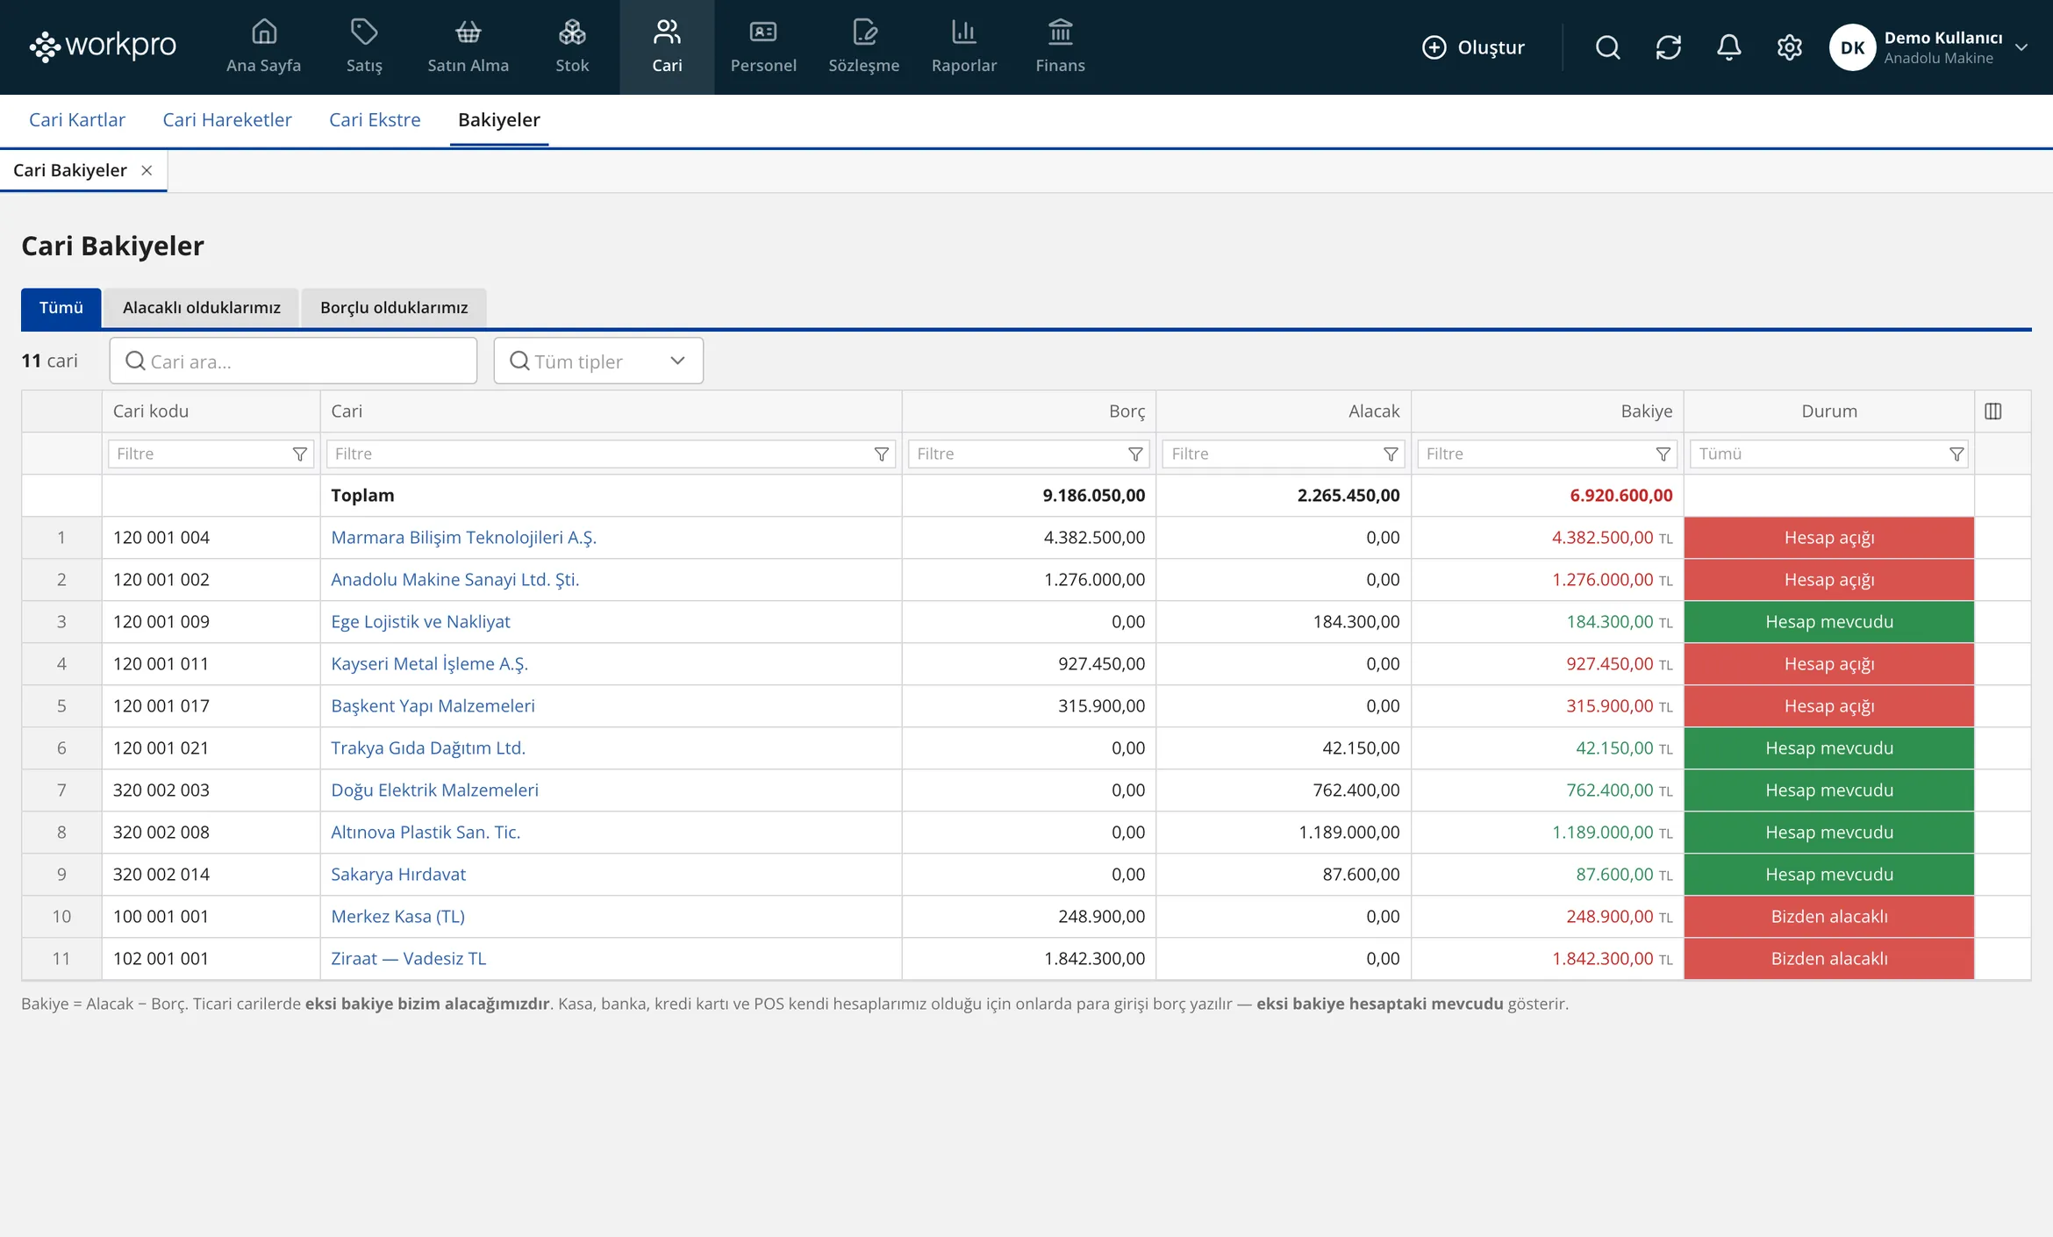Open Marmara Bilişim Teknolojileri A.Ş. link

(463, 537)
